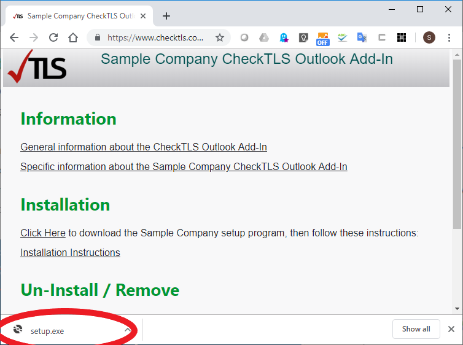This screenshot has width=463, height=345.
Task: Open the black grid apps extension
Action: [402, 37]
